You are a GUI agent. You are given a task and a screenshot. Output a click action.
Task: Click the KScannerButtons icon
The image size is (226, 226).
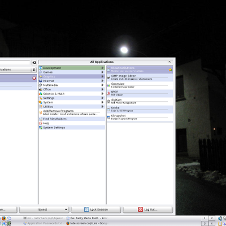[x=108, y=69]
